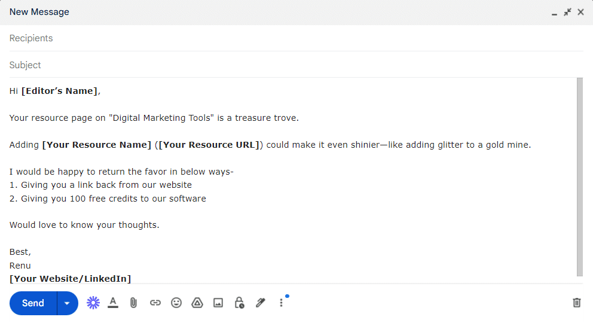
Task: Open the emoji picker
Action: (176, 303)
